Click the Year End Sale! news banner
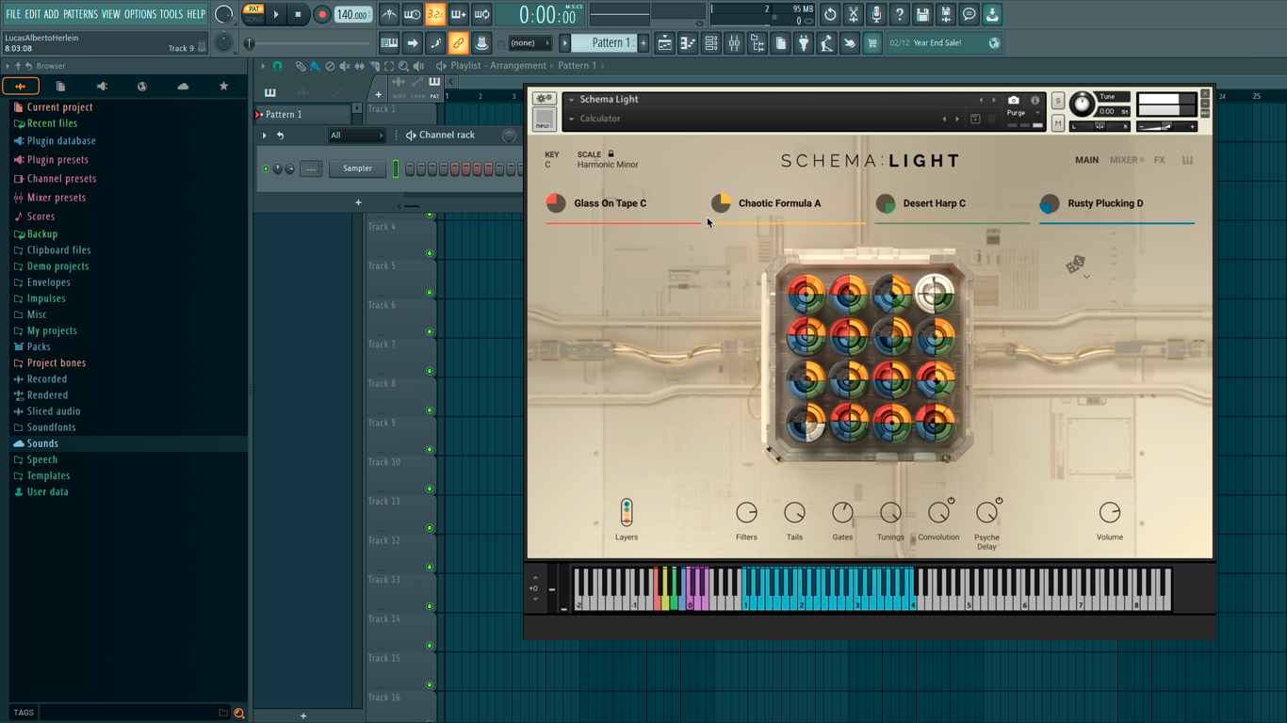This screenshot has height=723, width=1287. 945,42
